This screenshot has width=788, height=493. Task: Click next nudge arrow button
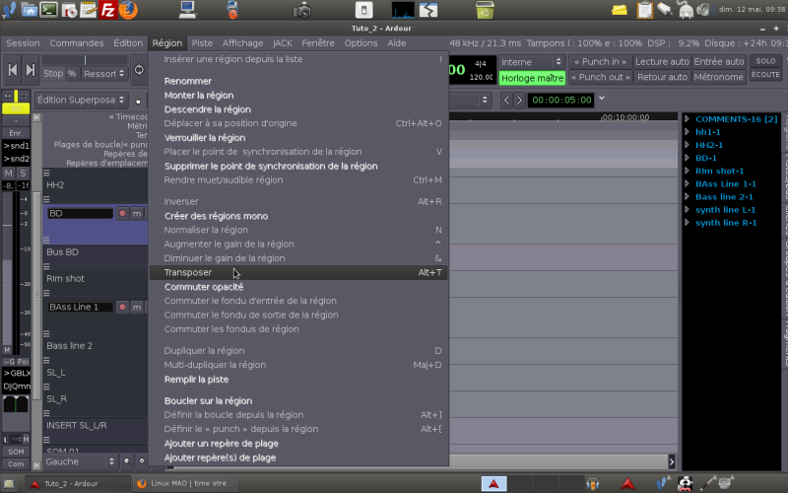[x=519, y=101]
